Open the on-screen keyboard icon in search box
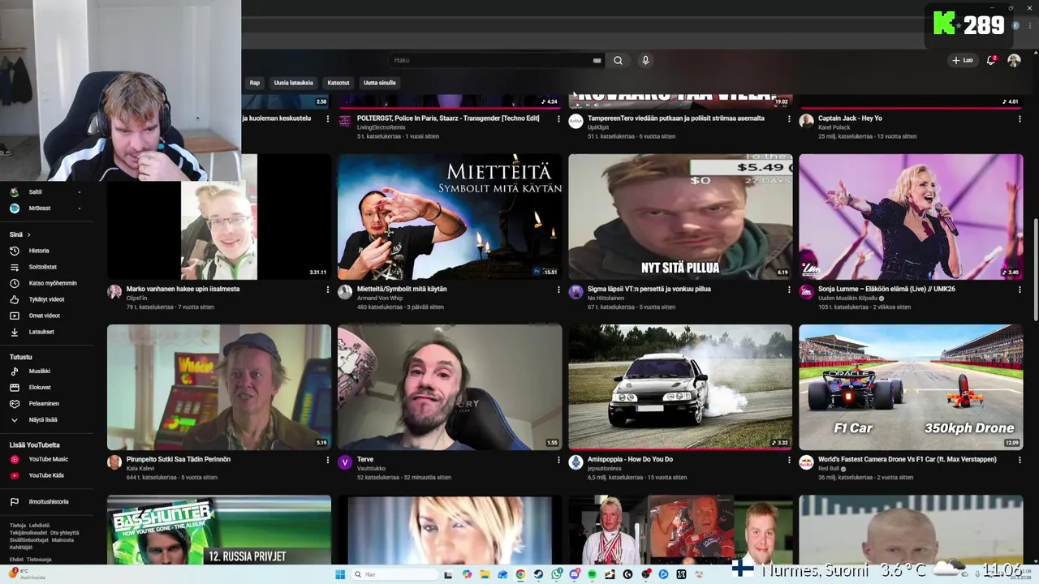Viewport: 1039px width, 584px height. tap(597, 60)
